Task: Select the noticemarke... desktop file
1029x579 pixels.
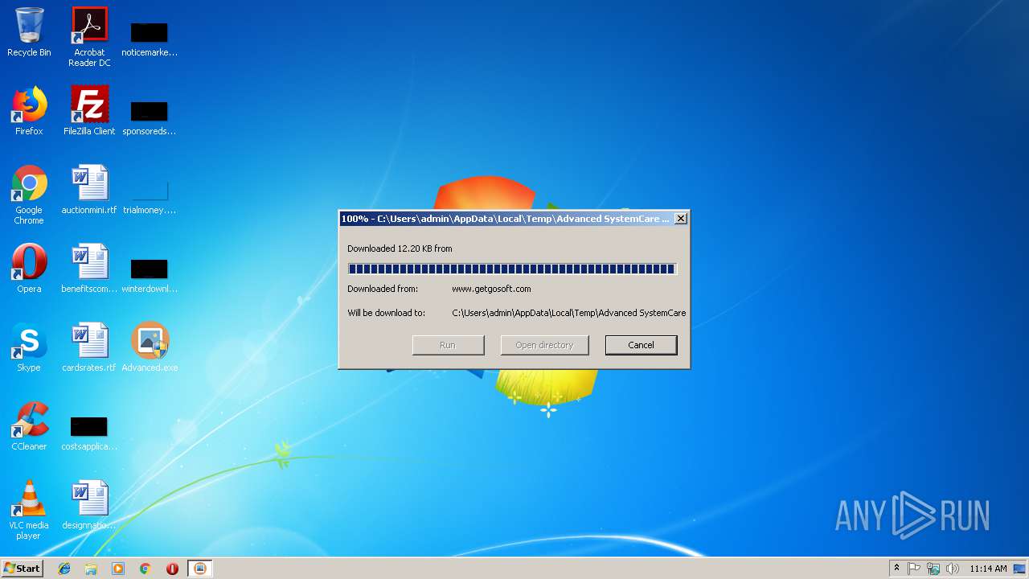Action: 150,39
